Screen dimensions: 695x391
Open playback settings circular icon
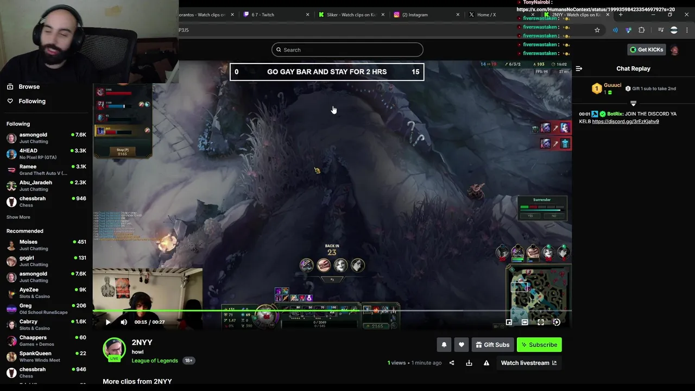point(557,322)
